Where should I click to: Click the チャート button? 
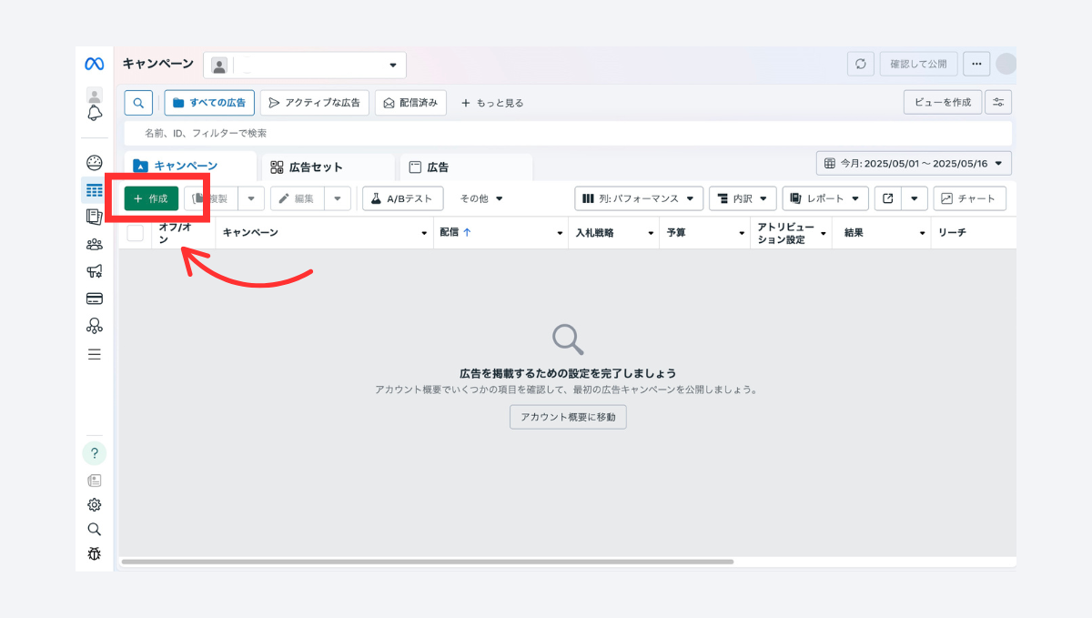tap(969, 198)
